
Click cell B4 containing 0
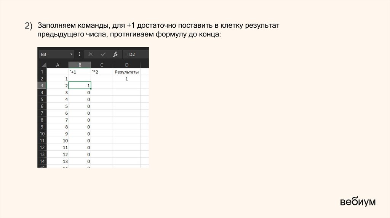[x=80, y=93]
